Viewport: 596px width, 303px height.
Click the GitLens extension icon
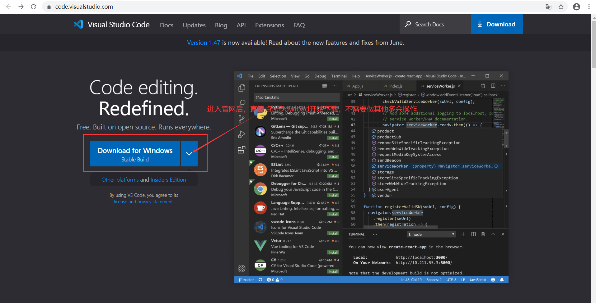[260, 132]
